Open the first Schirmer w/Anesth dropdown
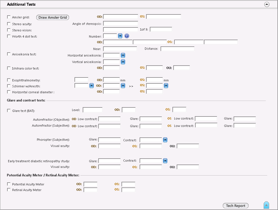 coord(91,86)
